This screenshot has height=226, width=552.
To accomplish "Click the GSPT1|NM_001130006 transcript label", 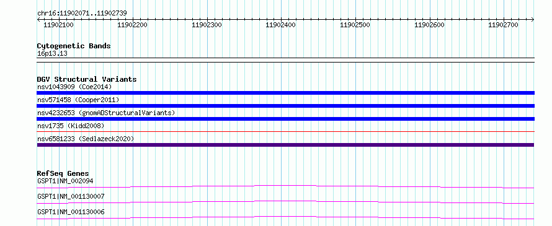I will [71, 212].
